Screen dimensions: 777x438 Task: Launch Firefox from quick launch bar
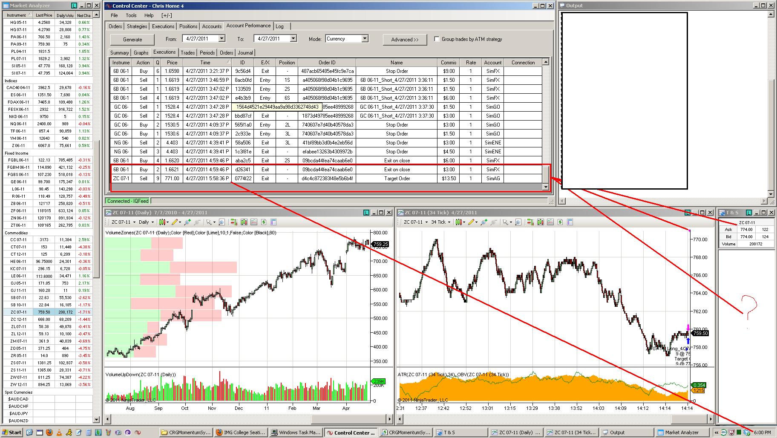click(x=49, y=432)
